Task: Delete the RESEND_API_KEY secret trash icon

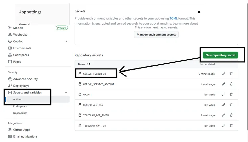Action: tap(231, 105)
